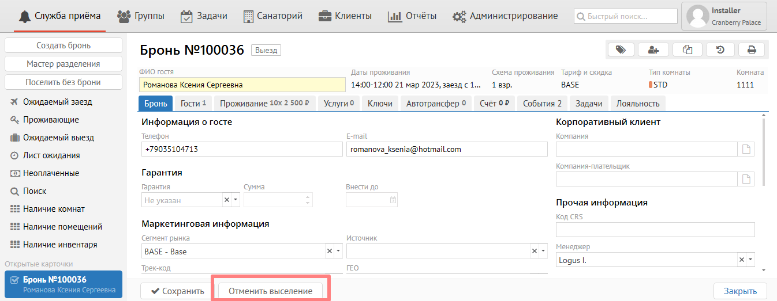This screenshot has height=301, width=777.
Task: Clear the Сегмент рынка value with X
Action: coord(330,252)
